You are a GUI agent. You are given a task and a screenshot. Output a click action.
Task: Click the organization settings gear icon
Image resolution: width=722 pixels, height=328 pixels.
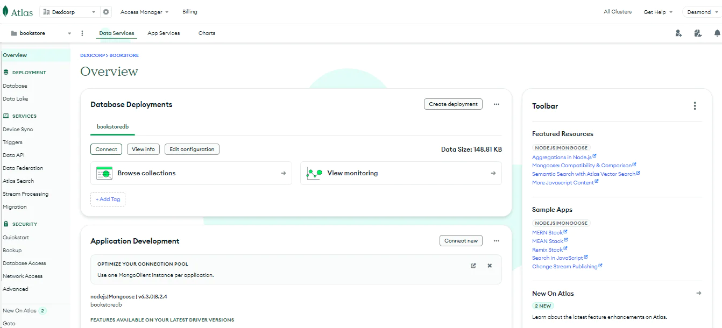(106, 12)
